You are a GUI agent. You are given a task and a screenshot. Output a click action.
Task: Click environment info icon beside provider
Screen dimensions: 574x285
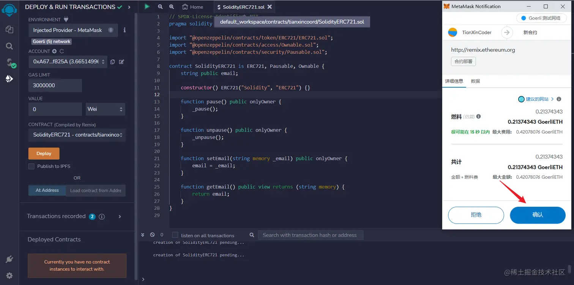125,30
